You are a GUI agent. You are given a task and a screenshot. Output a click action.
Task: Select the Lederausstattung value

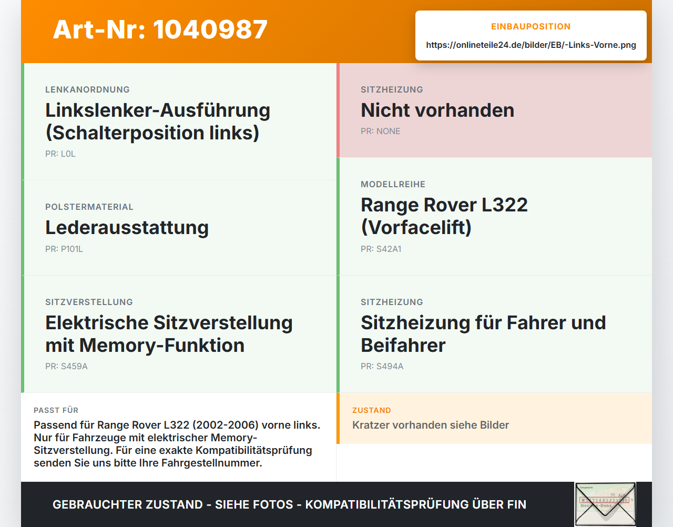click(x=127, y=228)
